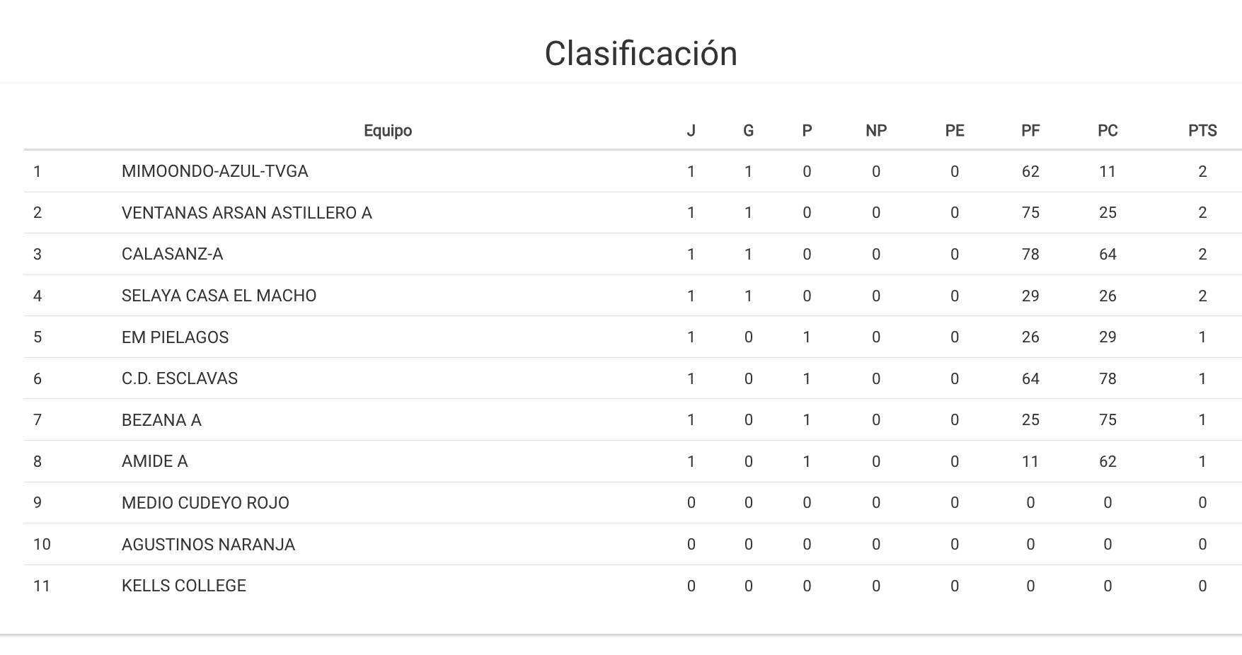Click the Clasificación heading
Image resolution: width=1242 pixels, height=655 pixels.
point(640,54)
